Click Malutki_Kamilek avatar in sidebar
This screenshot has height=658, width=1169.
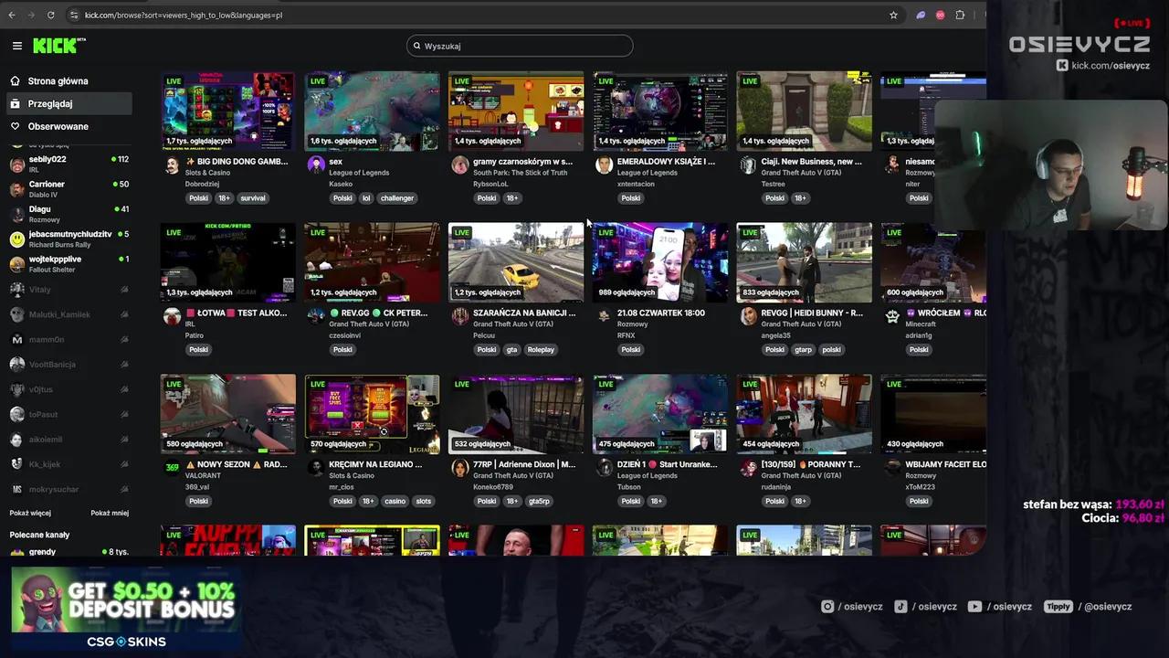tap(16, 314)
